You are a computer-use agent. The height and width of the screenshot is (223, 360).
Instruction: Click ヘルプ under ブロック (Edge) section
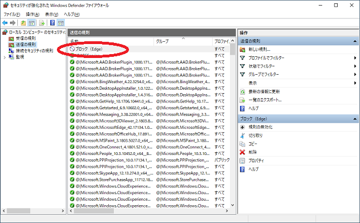tap(253, 169)
